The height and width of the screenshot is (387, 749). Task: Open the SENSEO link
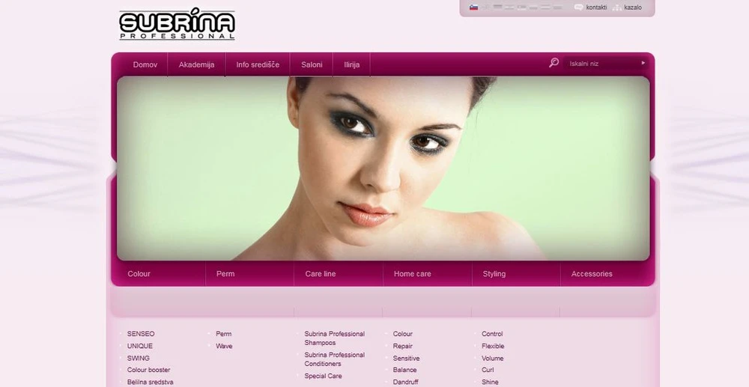[x=141, y=334]
